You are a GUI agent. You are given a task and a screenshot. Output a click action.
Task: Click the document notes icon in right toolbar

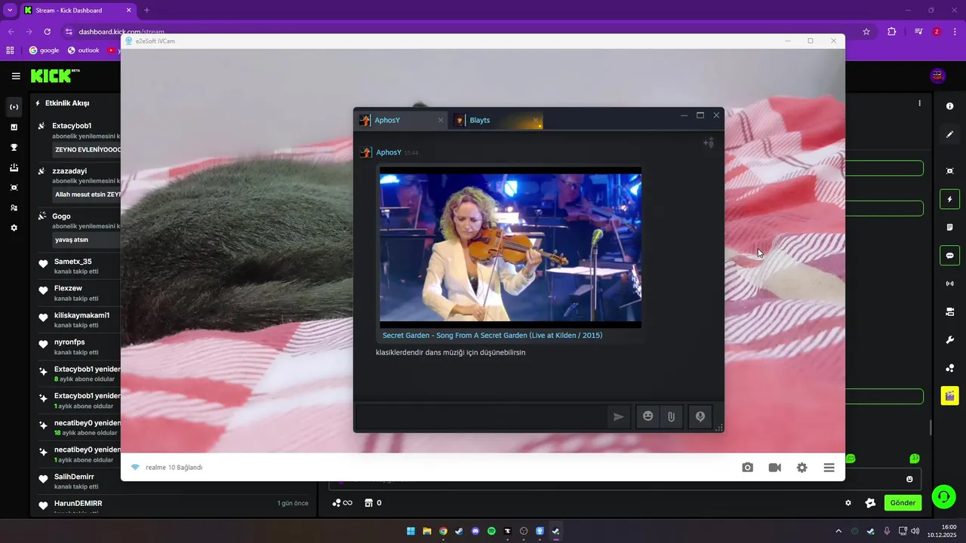tap(949, 227)
